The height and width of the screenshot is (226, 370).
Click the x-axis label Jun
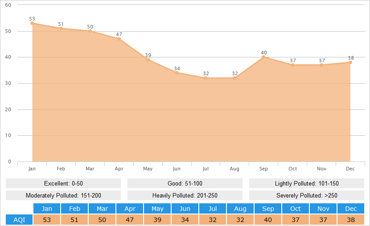pos(177,169)
